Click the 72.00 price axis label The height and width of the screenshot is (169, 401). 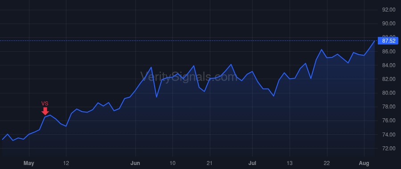pyautogui.click(x=389, y=149)
